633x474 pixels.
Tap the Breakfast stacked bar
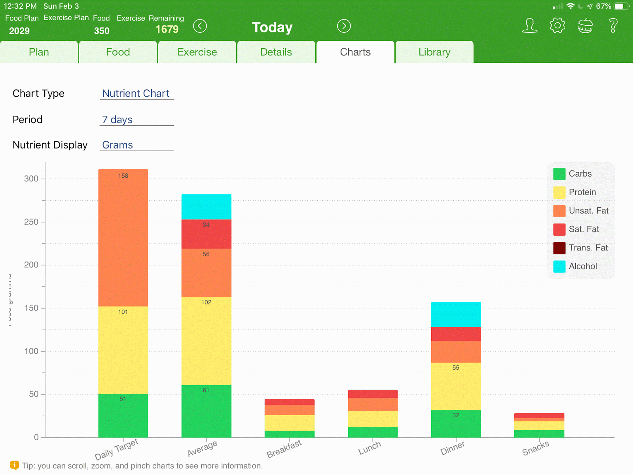[290, 418]
